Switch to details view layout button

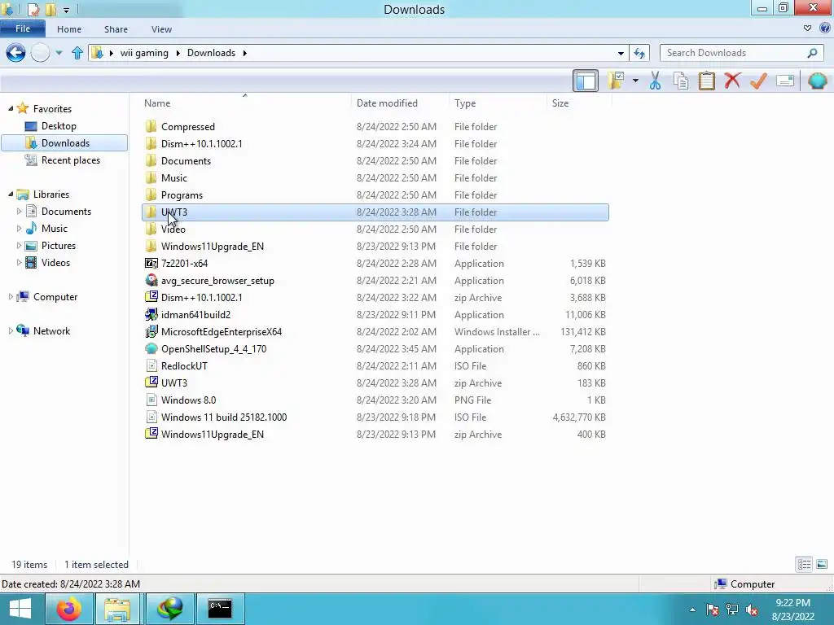click(804, 564)
